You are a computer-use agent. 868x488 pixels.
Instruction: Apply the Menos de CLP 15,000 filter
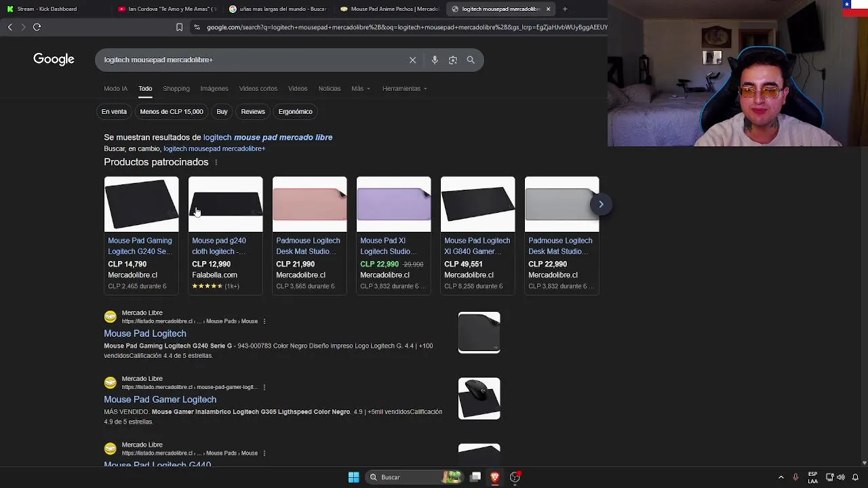click(172, 112)
